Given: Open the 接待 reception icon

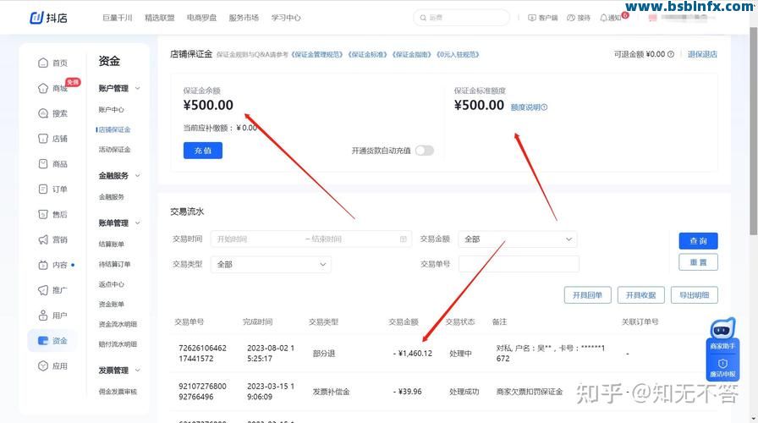Looking at the screenshot, I should coord(571,18).
